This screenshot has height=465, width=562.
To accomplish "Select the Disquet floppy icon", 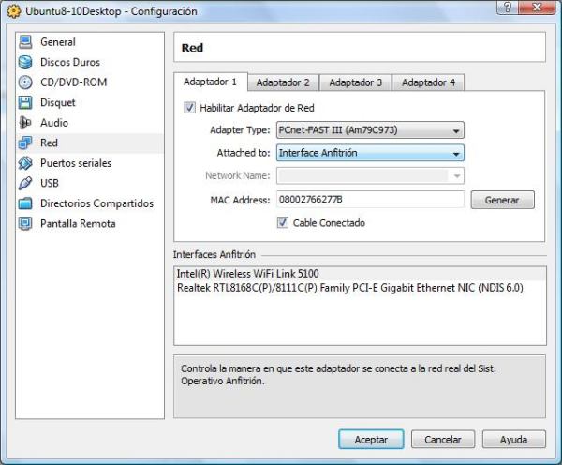I will click(x=26, y=102).
